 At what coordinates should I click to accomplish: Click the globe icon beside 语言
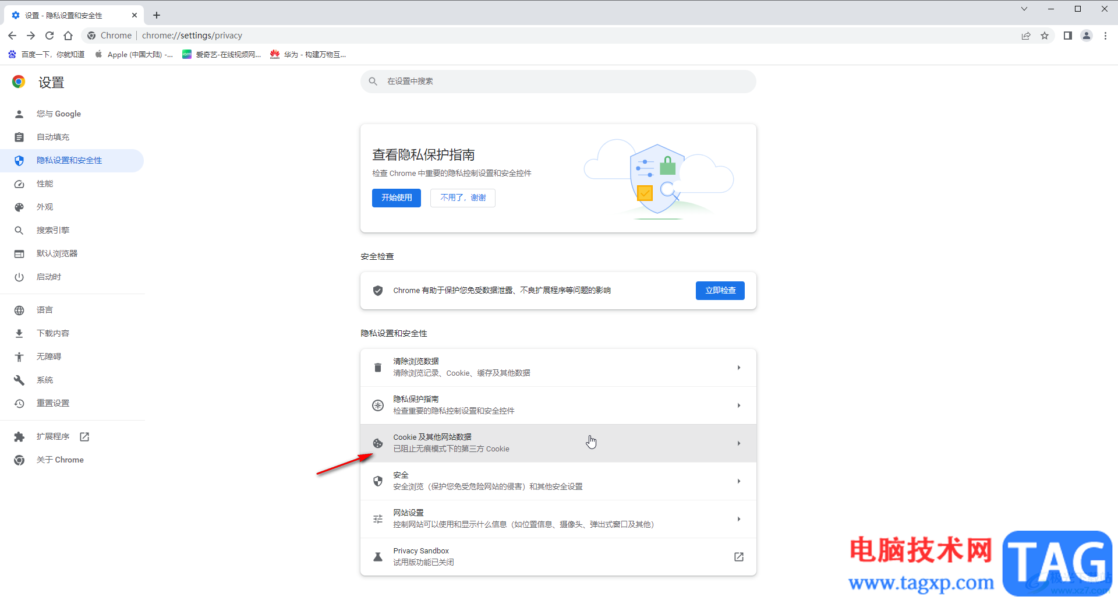(x=19, y=310)
